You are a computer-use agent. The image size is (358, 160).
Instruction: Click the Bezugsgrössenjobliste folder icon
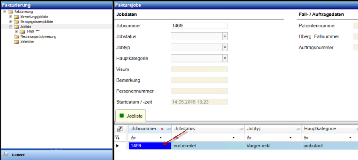16,22
